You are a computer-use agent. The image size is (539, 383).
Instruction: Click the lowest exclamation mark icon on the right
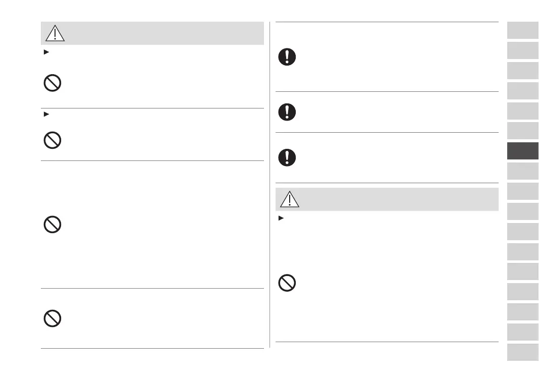pos(287,157)
